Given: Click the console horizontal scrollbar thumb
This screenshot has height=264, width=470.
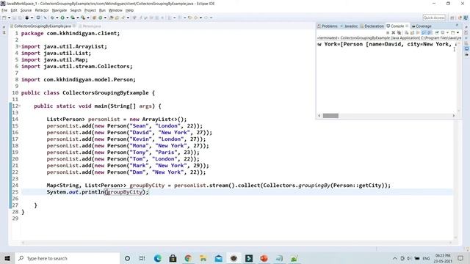Looking at the screenshot, I should pos(330,116).
